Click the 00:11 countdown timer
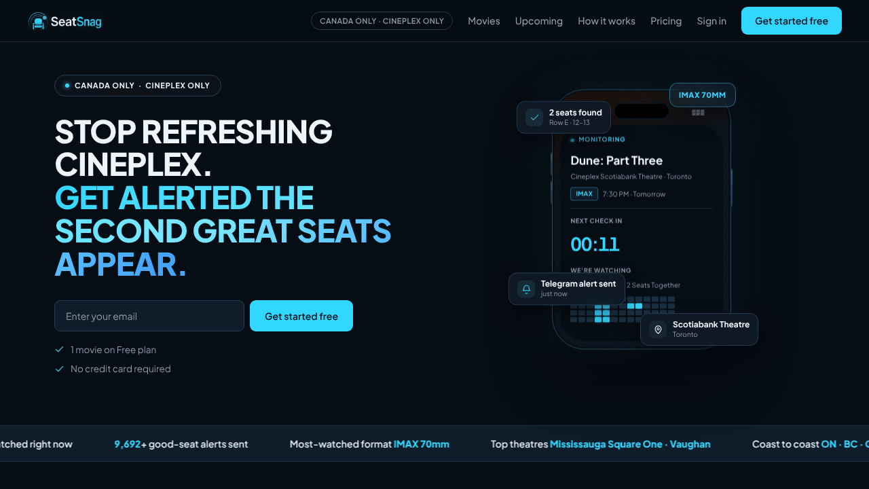This screenshot has width=869, height=489. click(595, 244)
